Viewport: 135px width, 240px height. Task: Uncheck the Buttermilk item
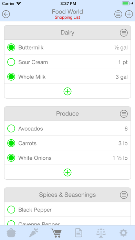pyautogui.click(x=11, y=47)
